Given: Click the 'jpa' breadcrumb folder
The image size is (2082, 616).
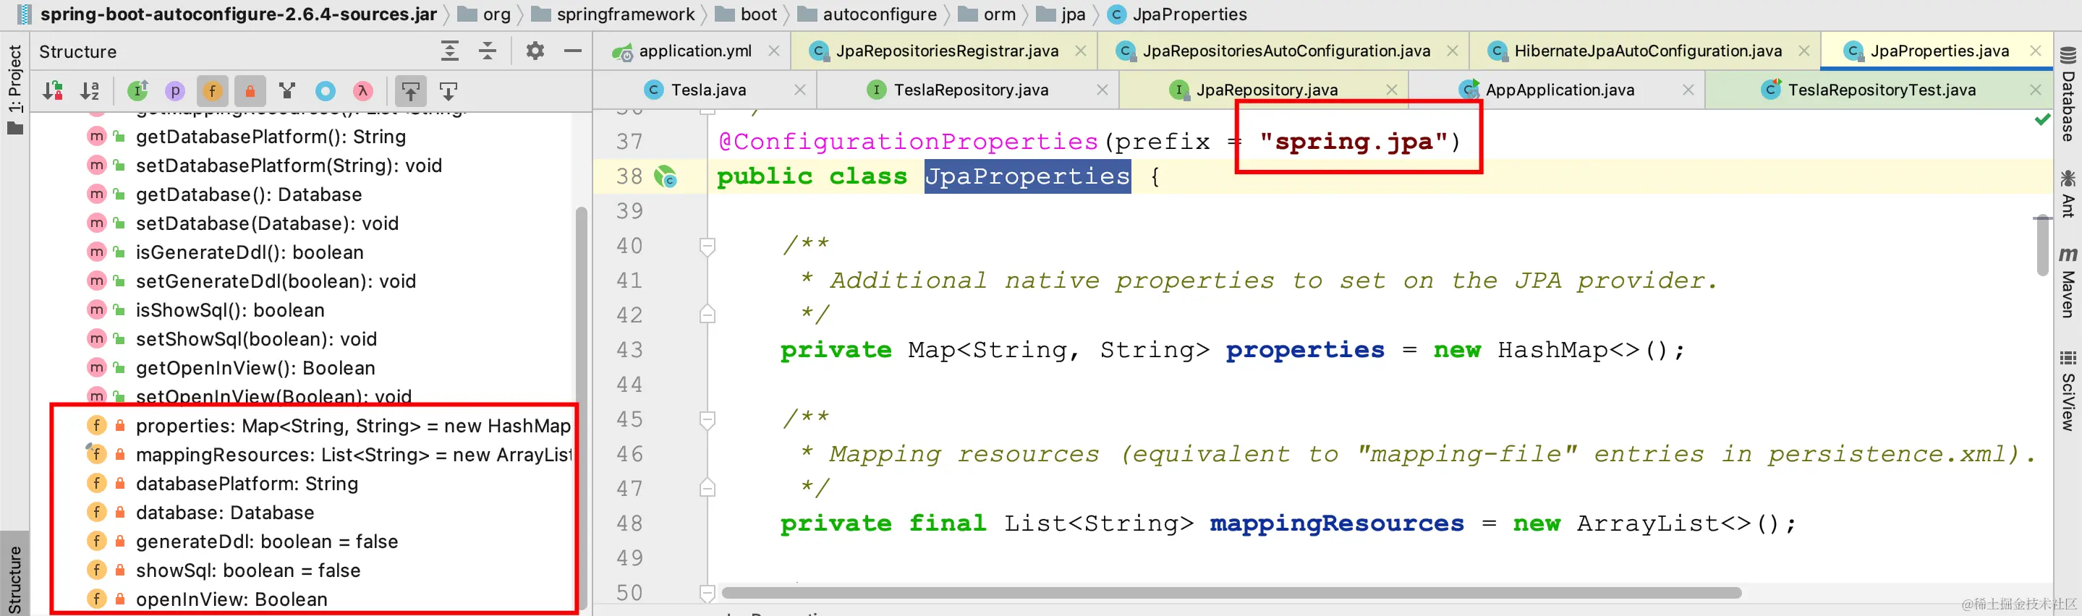Looking at the screenshot, I should pos(1062,14).
